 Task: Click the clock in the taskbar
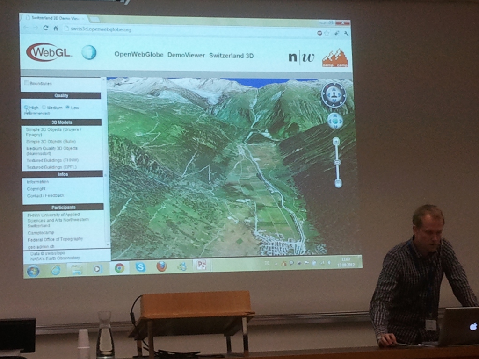346,262
